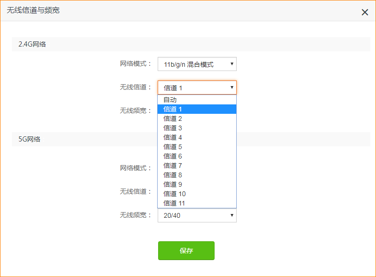Viewport: 376px width, 277px height.
Task: Choose 信道 4 from the list
Action: (197, 137)
